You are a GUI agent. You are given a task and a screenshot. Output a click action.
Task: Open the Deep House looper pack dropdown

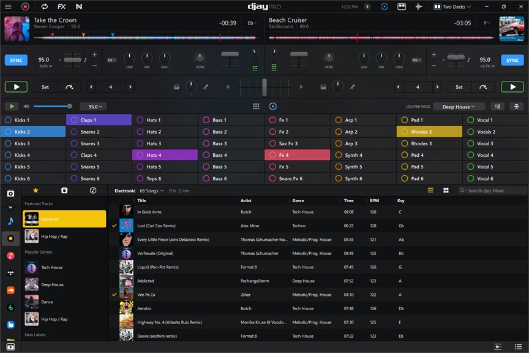[x=459, y=107]
